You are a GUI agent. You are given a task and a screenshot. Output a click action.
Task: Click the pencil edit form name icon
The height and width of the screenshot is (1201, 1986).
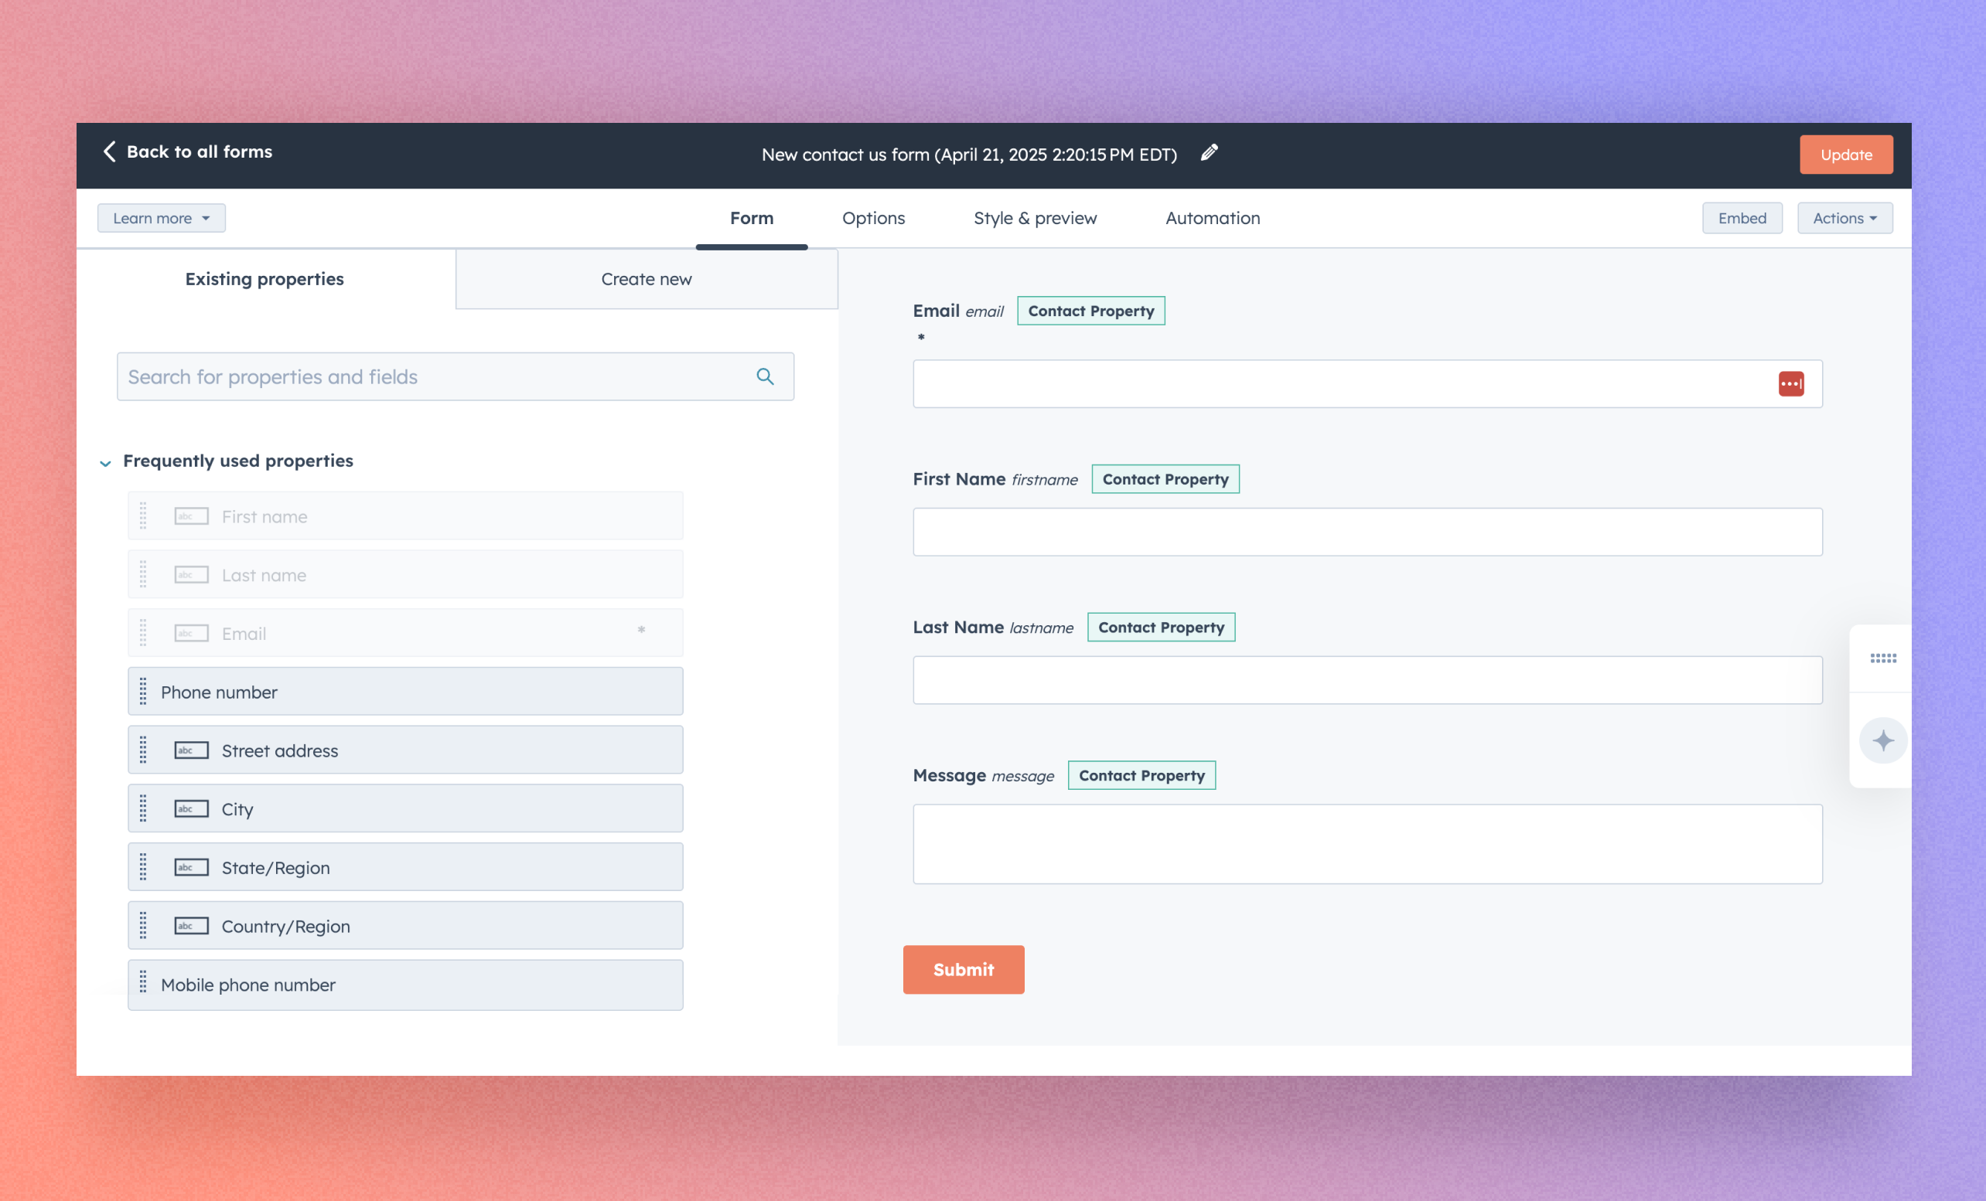pyautogui.click(x=1209, y=153)
